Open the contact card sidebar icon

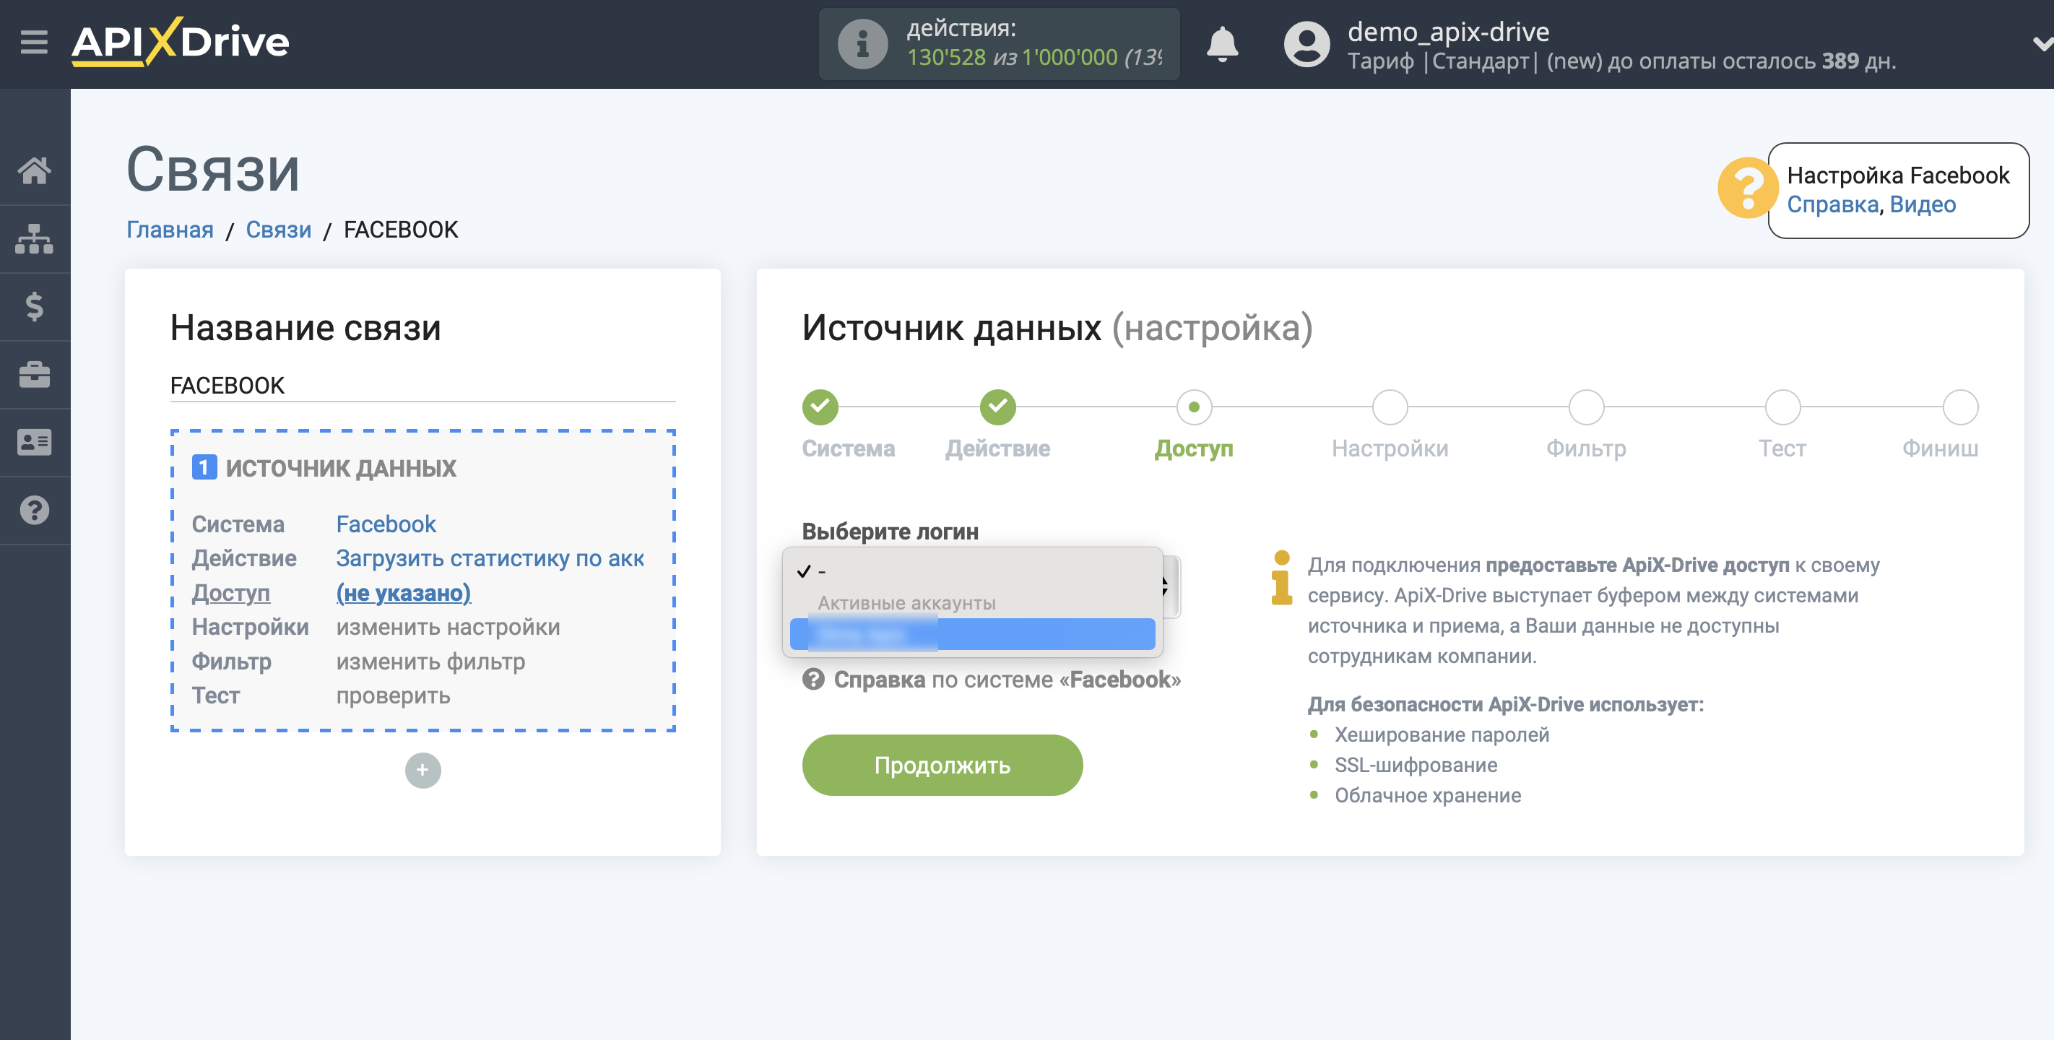click(34, 442)
